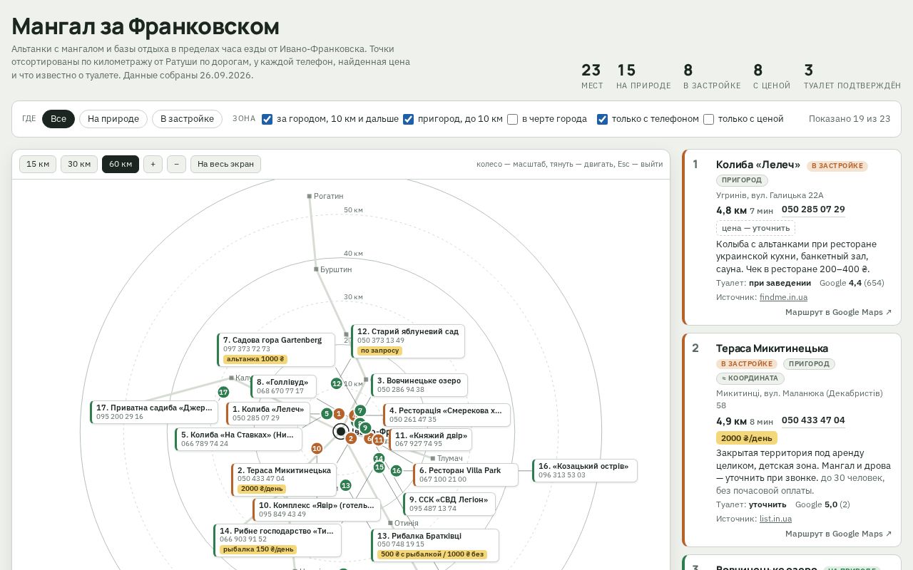Select orange map marker number 11
Screen dimensions: 913x570
pyautogui.click(x=379, y=440)
